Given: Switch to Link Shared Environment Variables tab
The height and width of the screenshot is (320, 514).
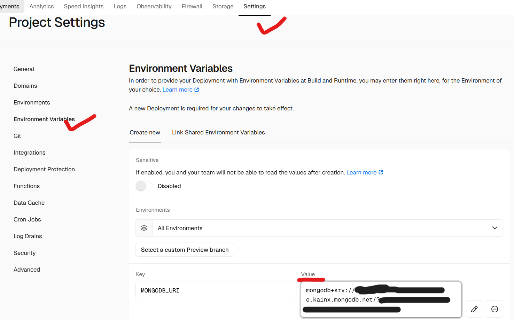Looking at the screenshot, I should [x=218, y=132].
